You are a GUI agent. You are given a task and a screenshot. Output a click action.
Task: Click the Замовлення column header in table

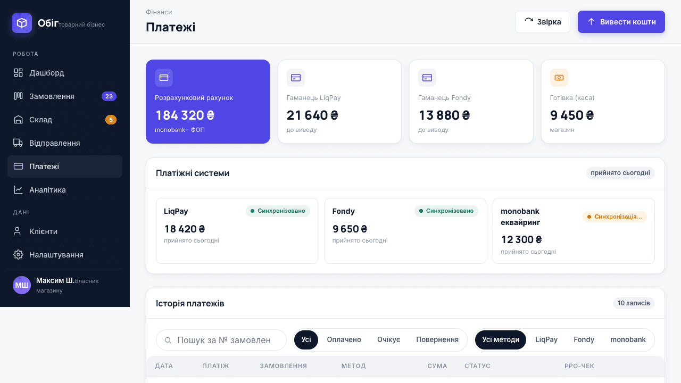pos(284,366)
